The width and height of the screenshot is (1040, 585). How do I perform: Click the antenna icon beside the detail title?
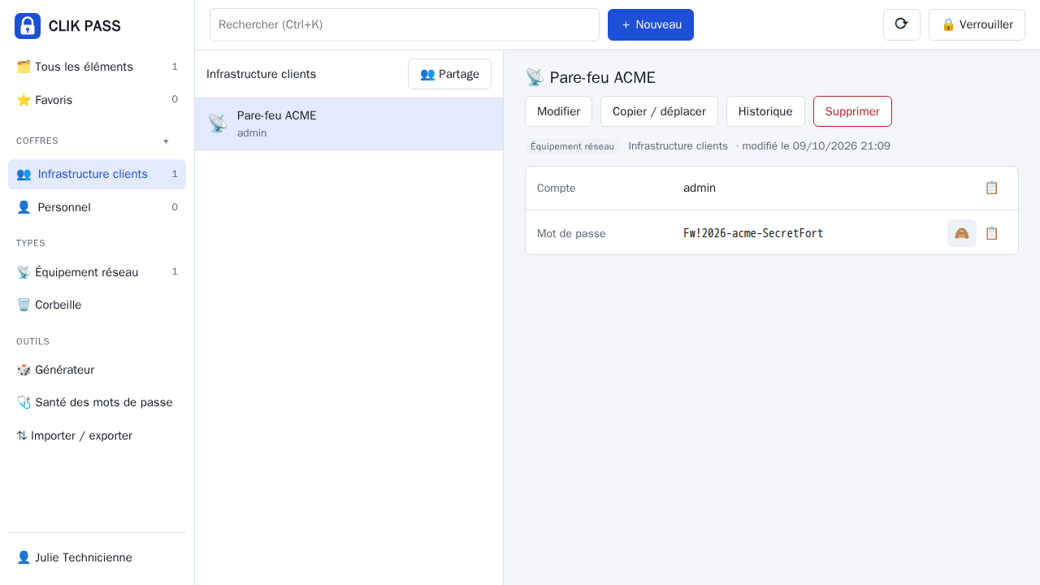click(x=535, y=77)
